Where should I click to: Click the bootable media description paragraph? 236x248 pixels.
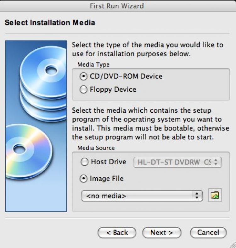pyautogui.click(x=147, y=124)
